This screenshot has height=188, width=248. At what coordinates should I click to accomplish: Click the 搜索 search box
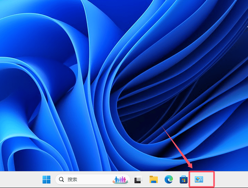tap(93, 179)
